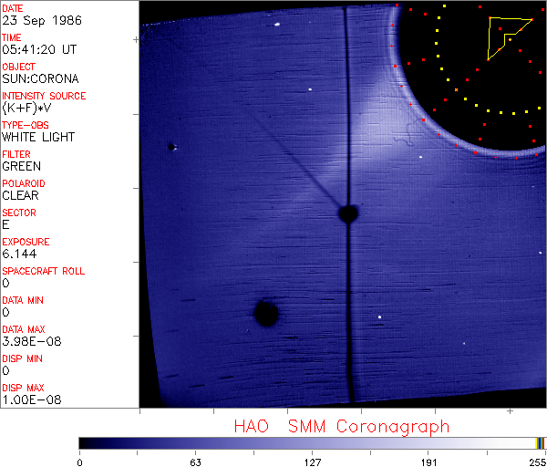Image resolution: width=547 pixels, height=467 pixels.
Task: Click the color bar at value 127
Action: [x=312, y=442]
